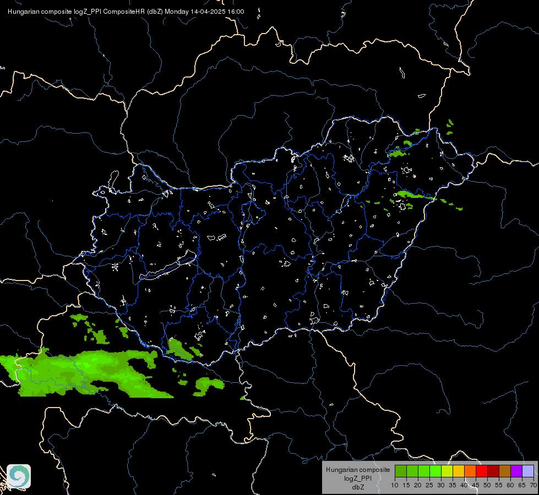
Task: Click the '20' legend tick value
Action: pos(418,486)
